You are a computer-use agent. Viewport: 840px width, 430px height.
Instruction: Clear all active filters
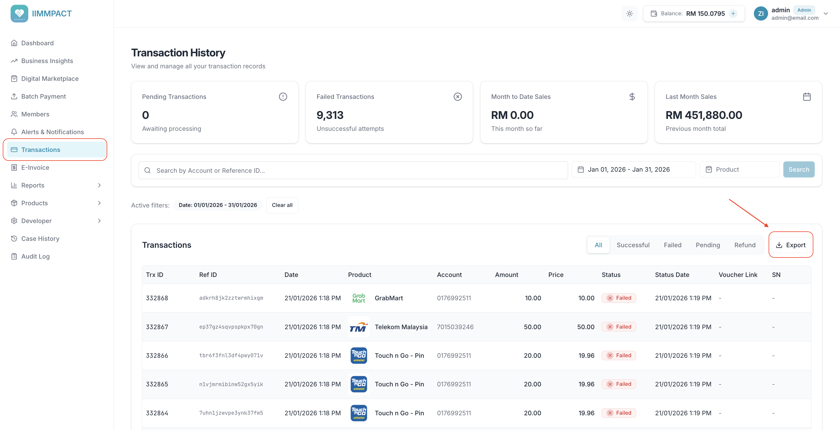282,205
